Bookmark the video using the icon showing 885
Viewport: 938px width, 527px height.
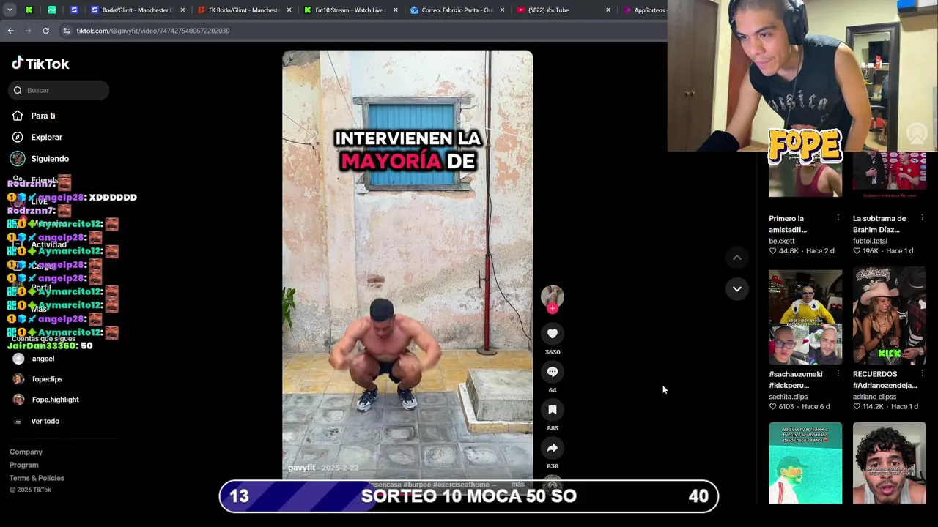[553, 410]
